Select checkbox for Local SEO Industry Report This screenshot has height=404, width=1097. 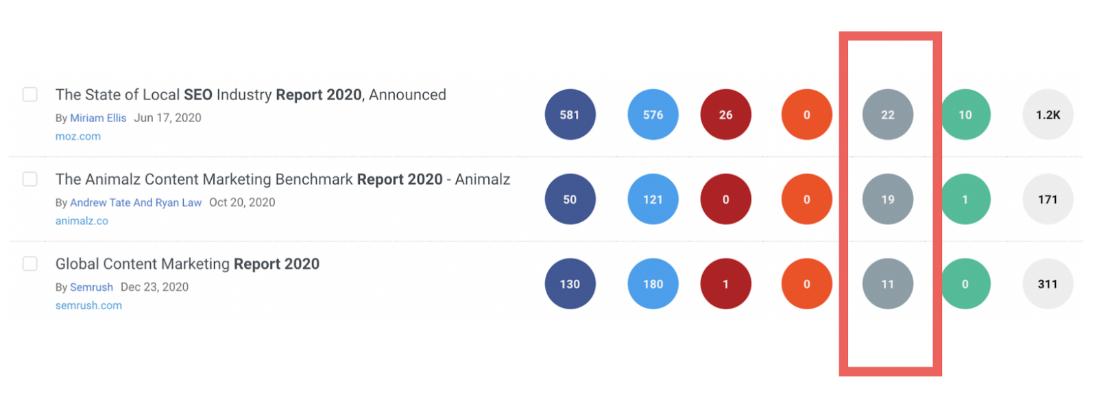[x=30, y=94]
